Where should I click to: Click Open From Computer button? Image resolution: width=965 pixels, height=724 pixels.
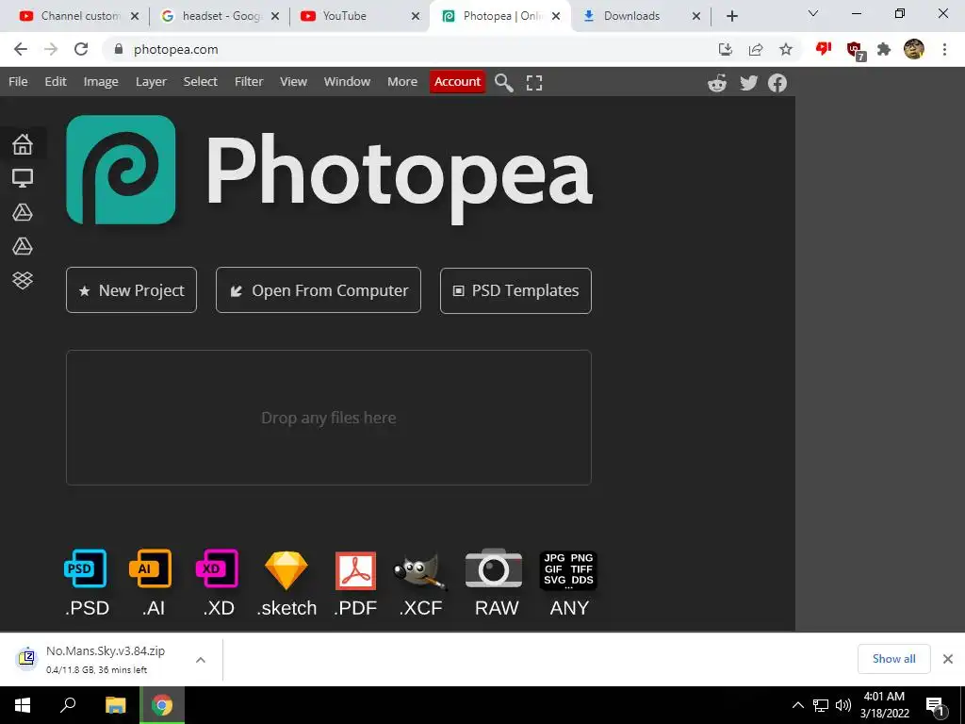click(319, 290)
